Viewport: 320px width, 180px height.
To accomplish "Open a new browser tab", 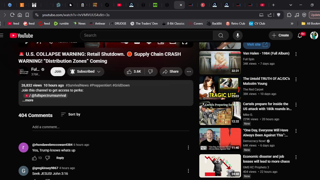I will pyautogui.click(x=273, y=5).
